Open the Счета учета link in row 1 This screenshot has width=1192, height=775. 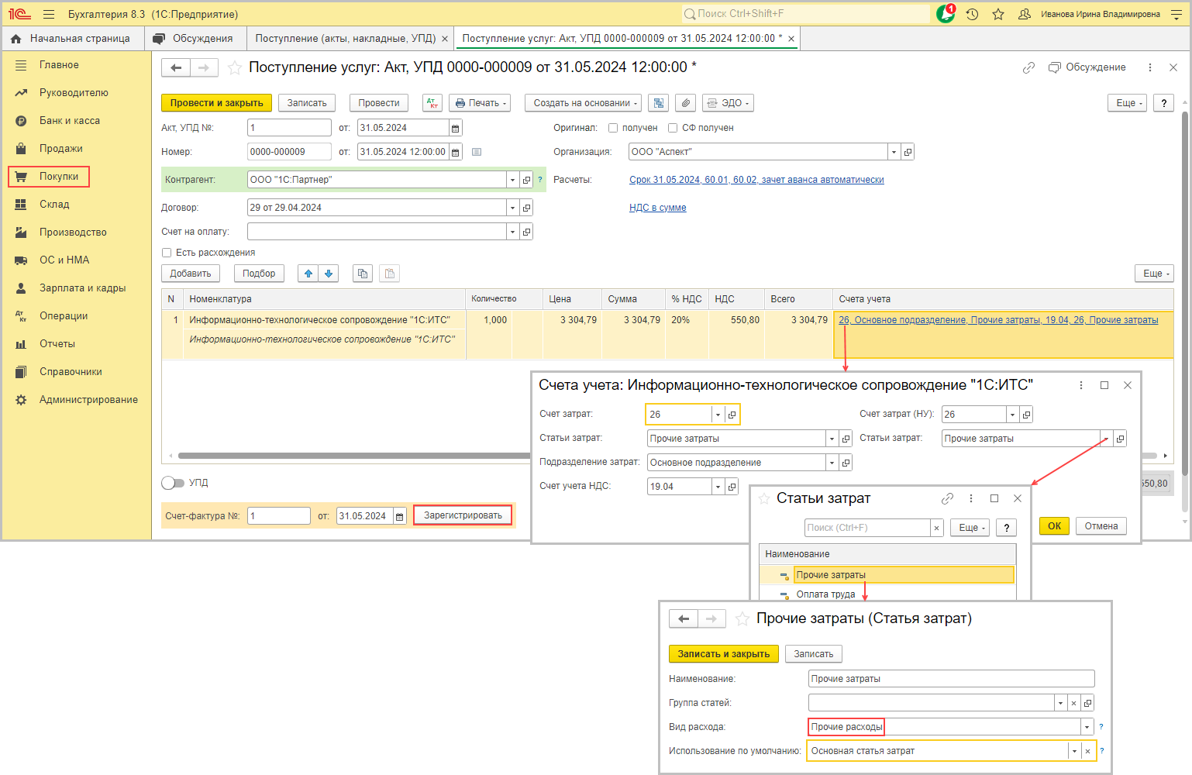(x=998, y=320)
